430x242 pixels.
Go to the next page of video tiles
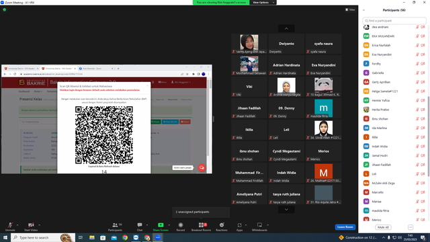coord(286,209)
